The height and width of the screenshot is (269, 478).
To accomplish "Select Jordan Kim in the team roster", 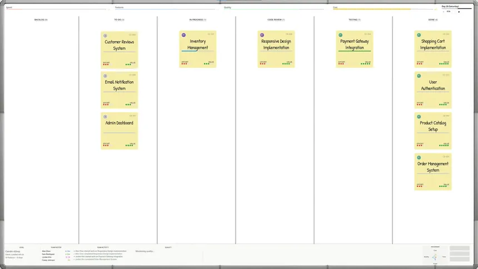I will point(47,257).
